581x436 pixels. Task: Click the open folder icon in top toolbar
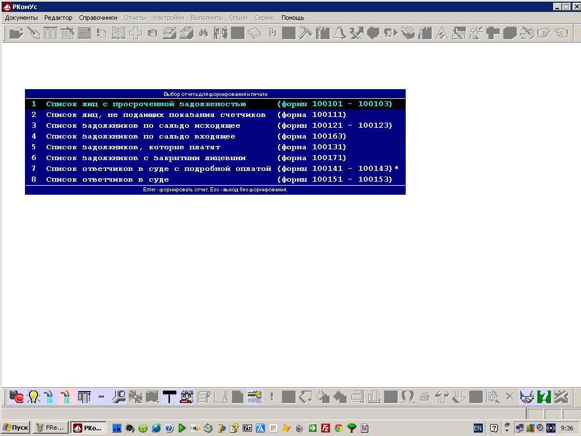click(16, 33)
